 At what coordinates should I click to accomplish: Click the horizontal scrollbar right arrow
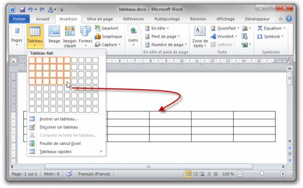pyautogui.click(x=283, y=166)
